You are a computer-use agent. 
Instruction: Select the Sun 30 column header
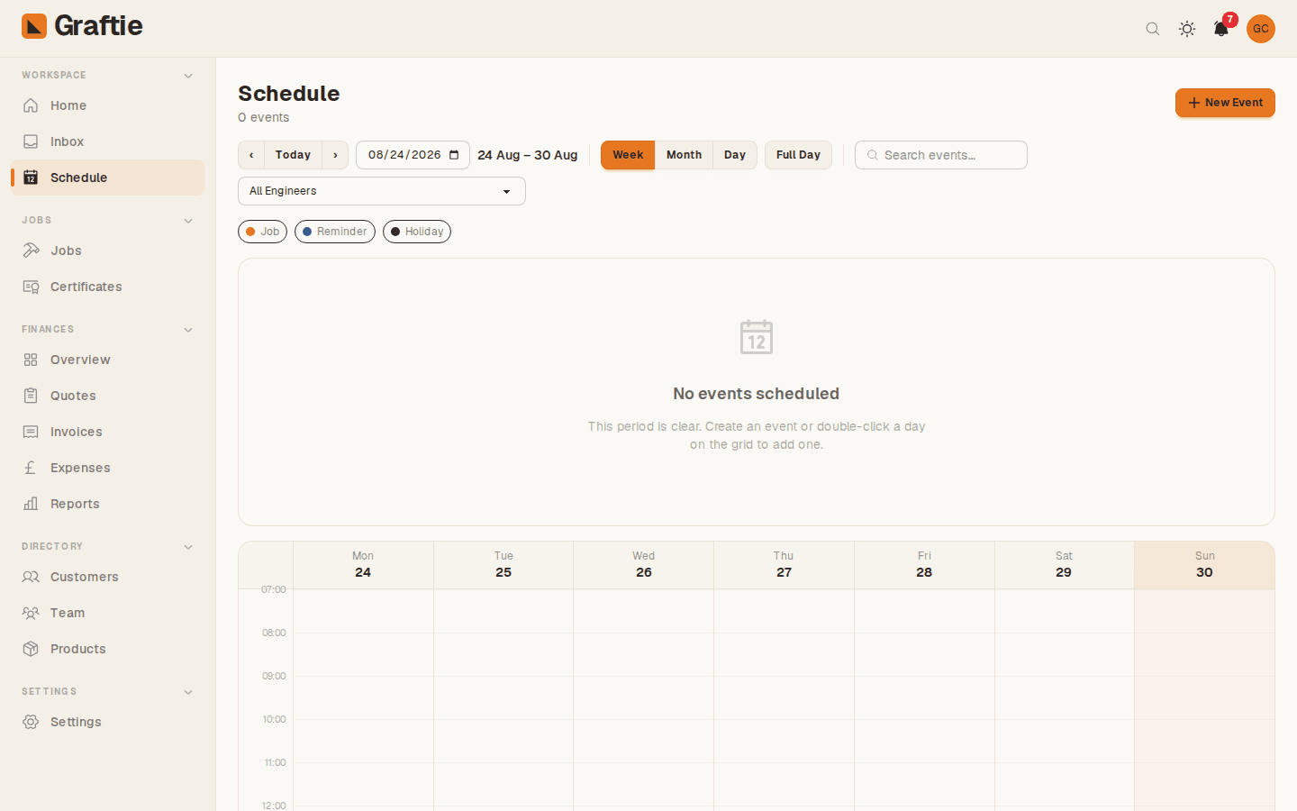1204,565
